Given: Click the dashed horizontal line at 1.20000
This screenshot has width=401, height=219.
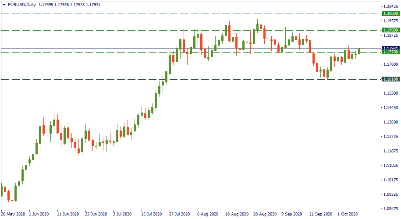Looking at the screenshot, I should click(131, 14).
